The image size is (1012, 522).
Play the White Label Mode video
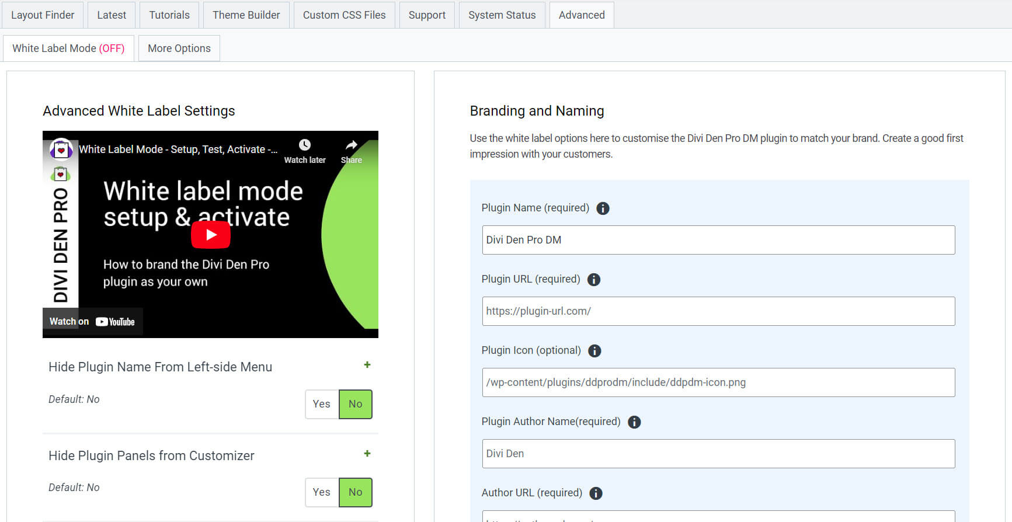coord(211,235)
